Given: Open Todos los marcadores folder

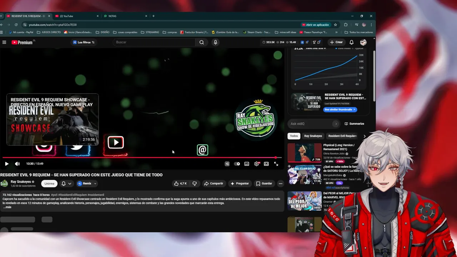Looking at the screenshot, I should tap(359, 32).
